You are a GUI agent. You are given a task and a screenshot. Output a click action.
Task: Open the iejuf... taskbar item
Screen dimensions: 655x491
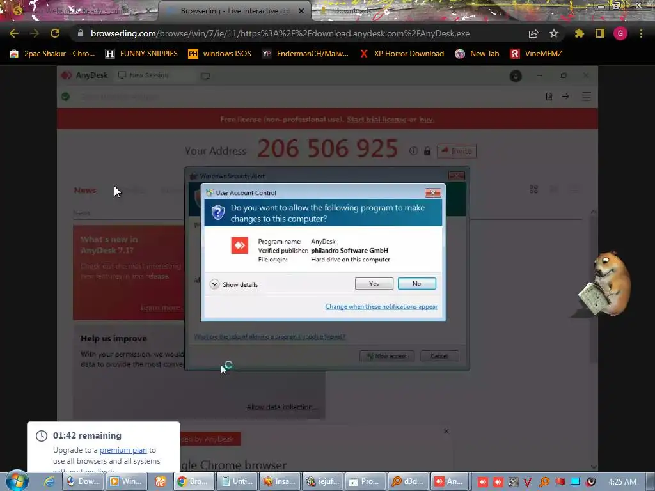pyautogui.click(x=322, y=481)
